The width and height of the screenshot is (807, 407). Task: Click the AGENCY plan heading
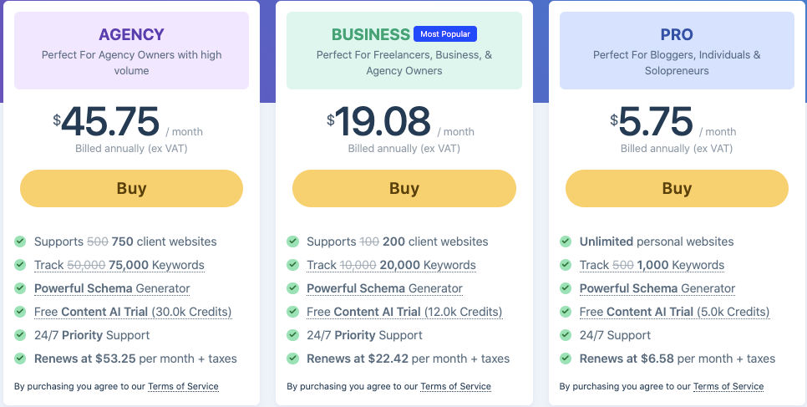[x=131, y=34]
